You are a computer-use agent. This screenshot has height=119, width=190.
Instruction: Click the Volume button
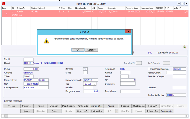pos(111,106)
